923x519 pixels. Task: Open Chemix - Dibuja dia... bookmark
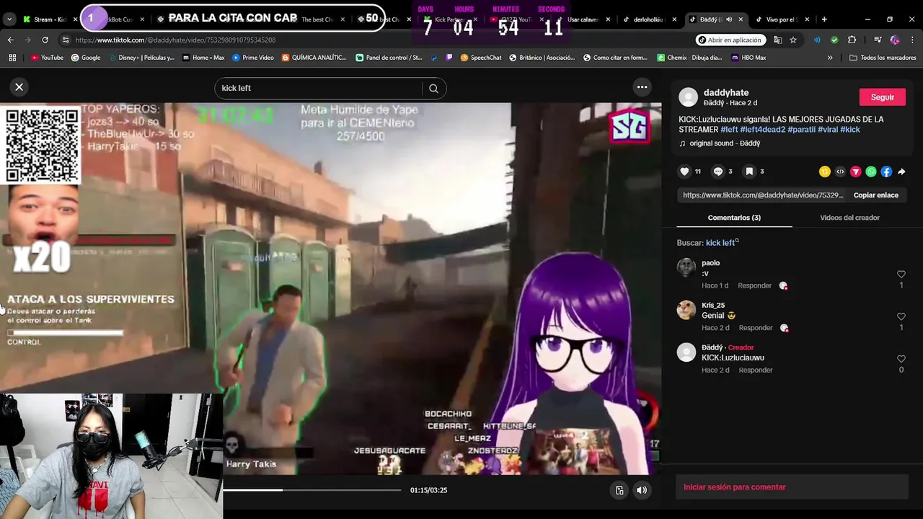[x=689, y=58]
